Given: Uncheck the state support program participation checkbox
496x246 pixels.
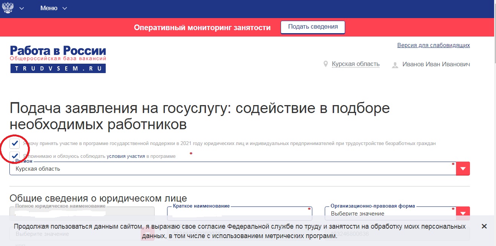Looking at the screenshot, I should [15, 143].
